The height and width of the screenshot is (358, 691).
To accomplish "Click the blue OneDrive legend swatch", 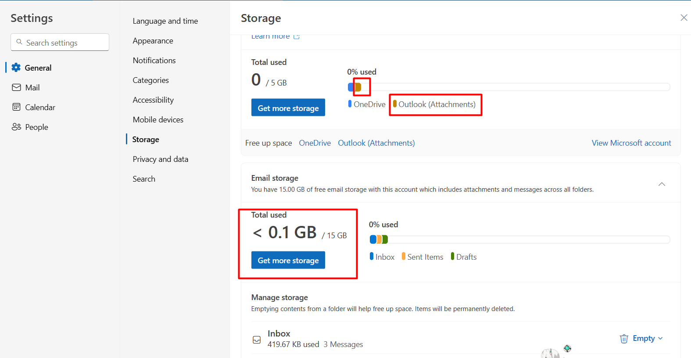I will pos(350,104).
